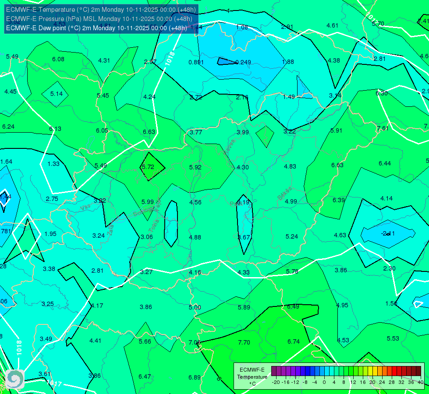This screenshot has height=394, width=429.
Task: Click the map value 6.39
Action: coord(339,200)
